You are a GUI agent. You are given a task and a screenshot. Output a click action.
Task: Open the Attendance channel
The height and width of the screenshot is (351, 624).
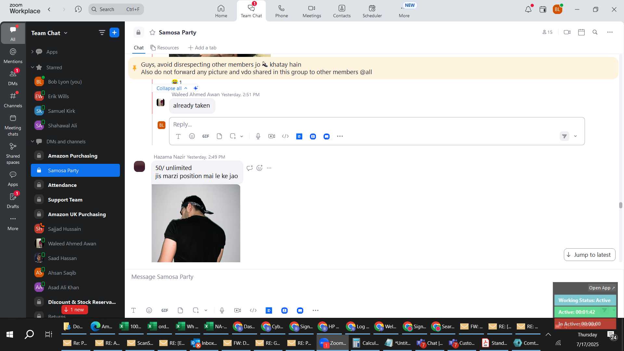coord(75,185)
